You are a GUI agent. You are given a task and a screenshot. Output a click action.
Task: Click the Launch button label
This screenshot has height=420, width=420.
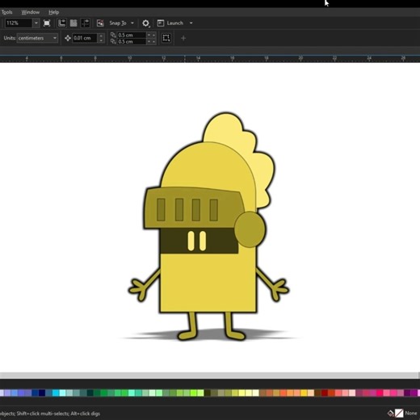(x=175, y=23)
